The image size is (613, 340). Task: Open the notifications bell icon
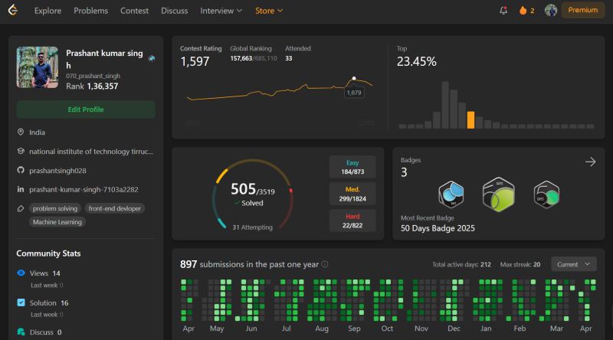503,11
